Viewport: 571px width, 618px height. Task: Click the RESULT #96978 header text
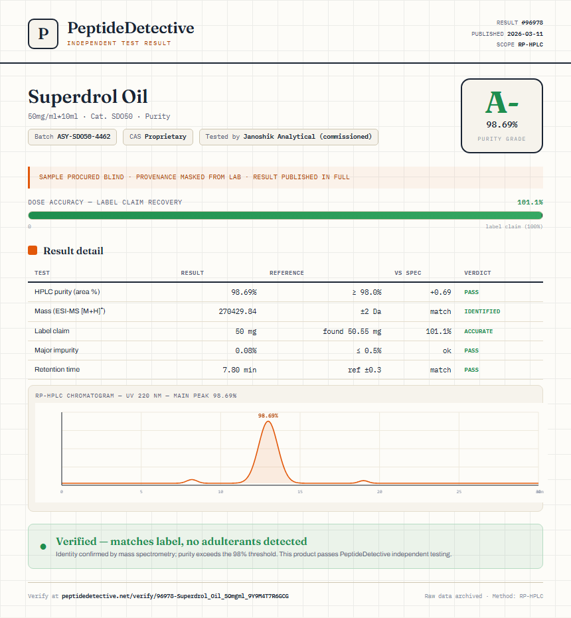(x=520, y=23)
